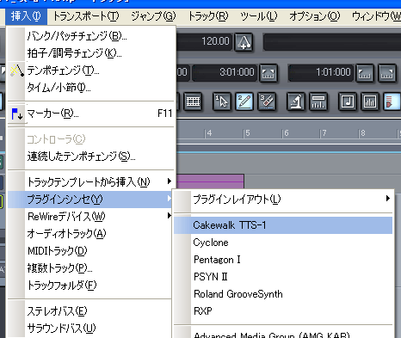The height and width of the screenshot is (338, 401).
Task: Choose マーカー(R) menu entry
Action: 91,114
